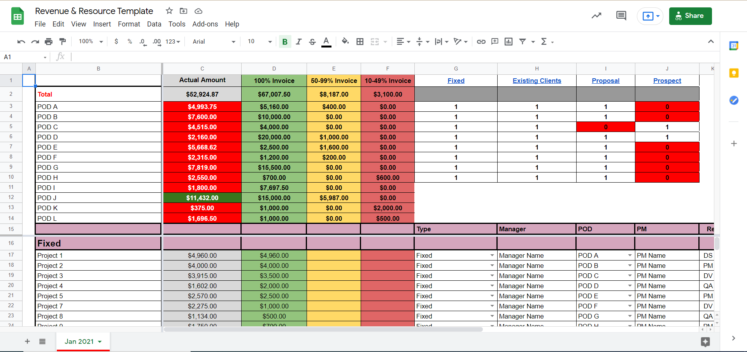Collapse the toolbar with up chevron

click(x=711, y=41)
